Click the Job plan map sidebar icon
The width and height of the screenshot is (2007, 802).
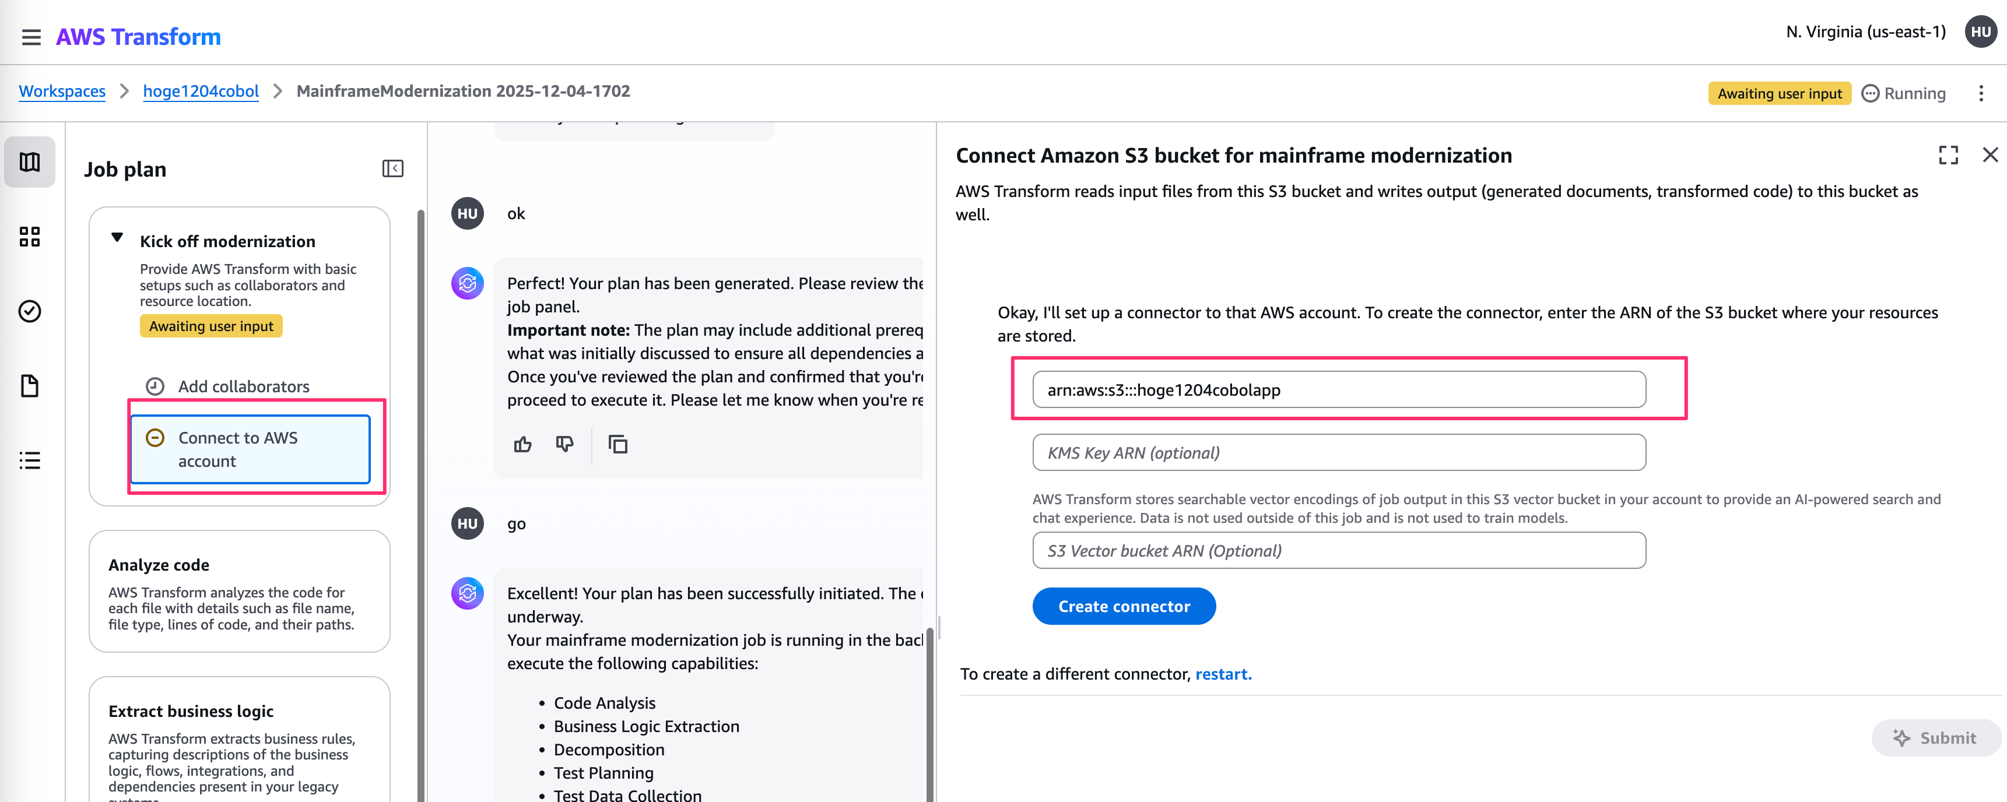30,162
